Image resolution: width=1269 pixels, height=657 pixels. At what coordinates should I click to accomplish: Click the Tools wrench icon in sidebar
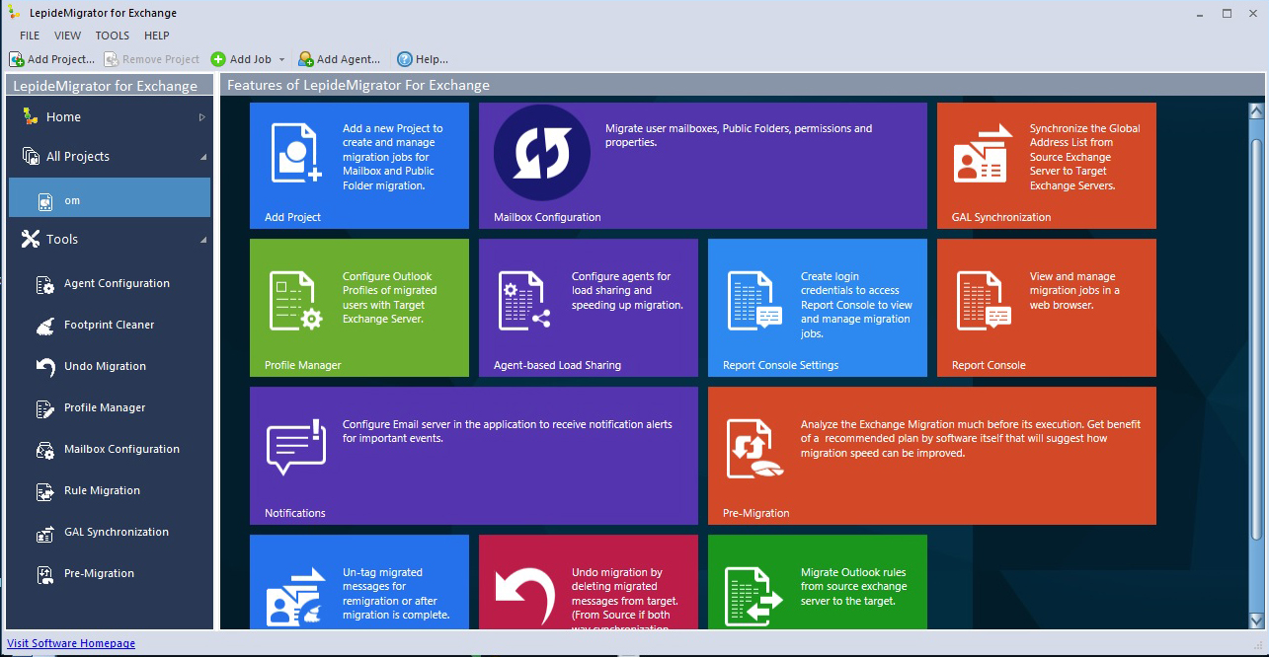tap(30, 239)
